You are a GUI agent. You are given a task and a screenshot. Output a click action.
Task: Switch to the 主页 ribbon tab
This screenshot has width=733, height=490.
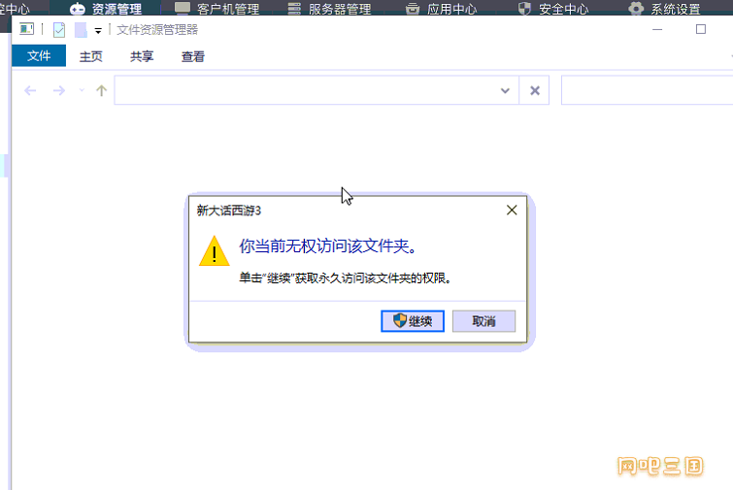pyautogui.click(x=90, y=56)
